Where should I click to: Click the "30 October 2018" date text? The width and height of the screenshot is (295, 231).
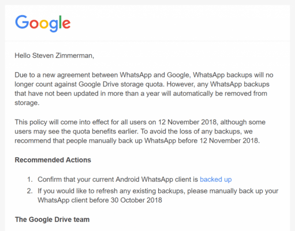point(136,200)
